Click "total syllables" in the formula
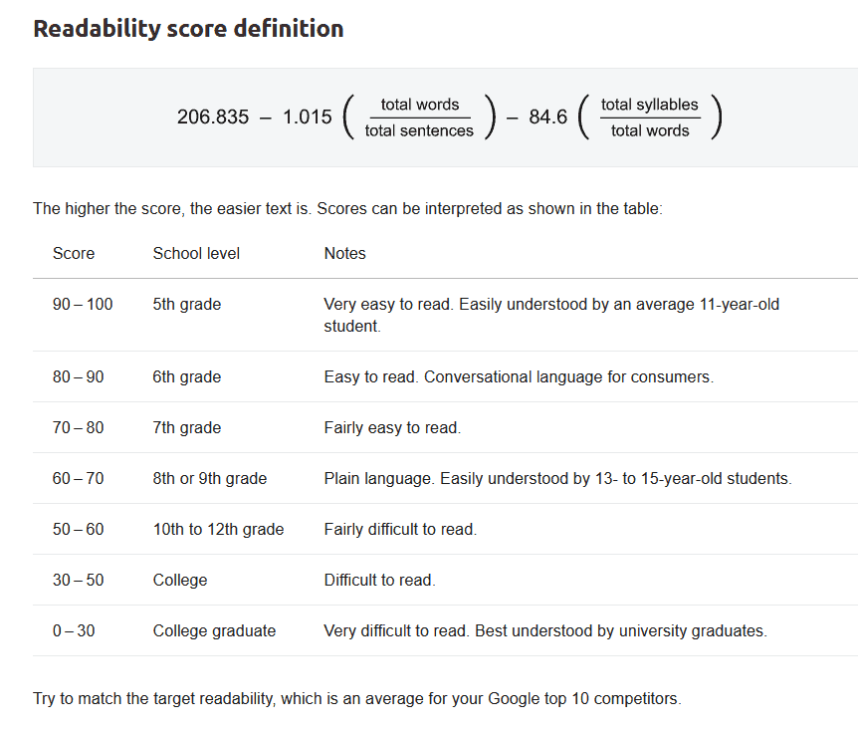Image resolution: width=858 pixels, height=731 pixels. coord(650,105)
